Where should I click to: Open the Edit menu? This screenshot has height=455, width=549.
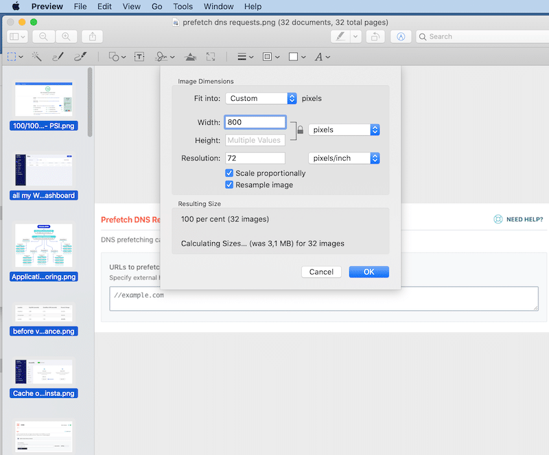[x=104, y=6]
